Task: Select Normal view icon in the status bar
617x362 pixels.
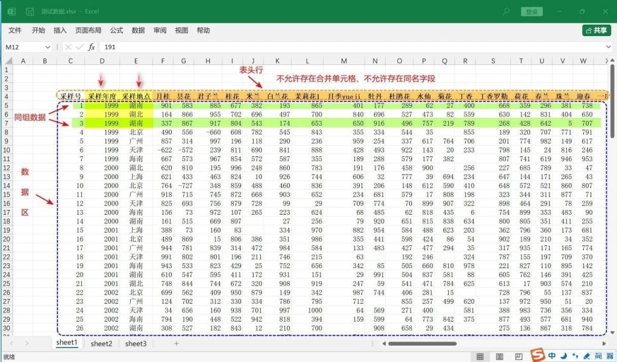Action: tap(479, 355)
